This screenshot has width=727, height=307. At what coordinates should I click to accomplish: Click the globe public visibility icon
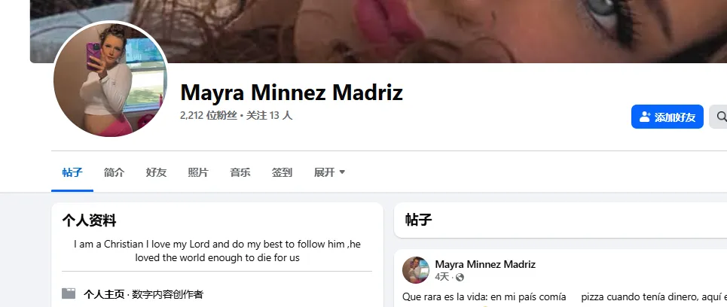click(x=460, y=278)
